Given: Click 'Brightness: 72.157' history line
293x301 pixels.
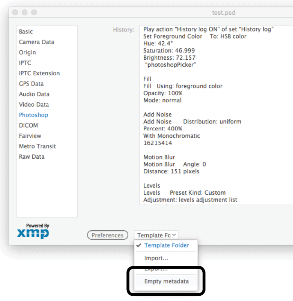Looking at the screenshot, I should click(170, 58).
